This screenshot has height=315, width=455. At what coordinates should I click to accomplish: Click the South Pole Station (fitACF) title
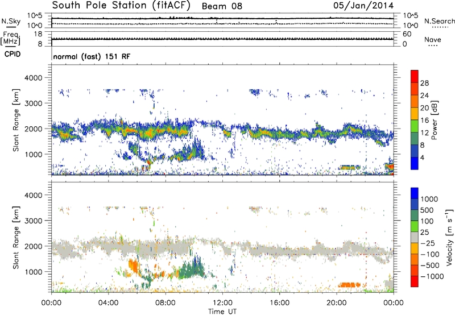(x=121, y=6)
